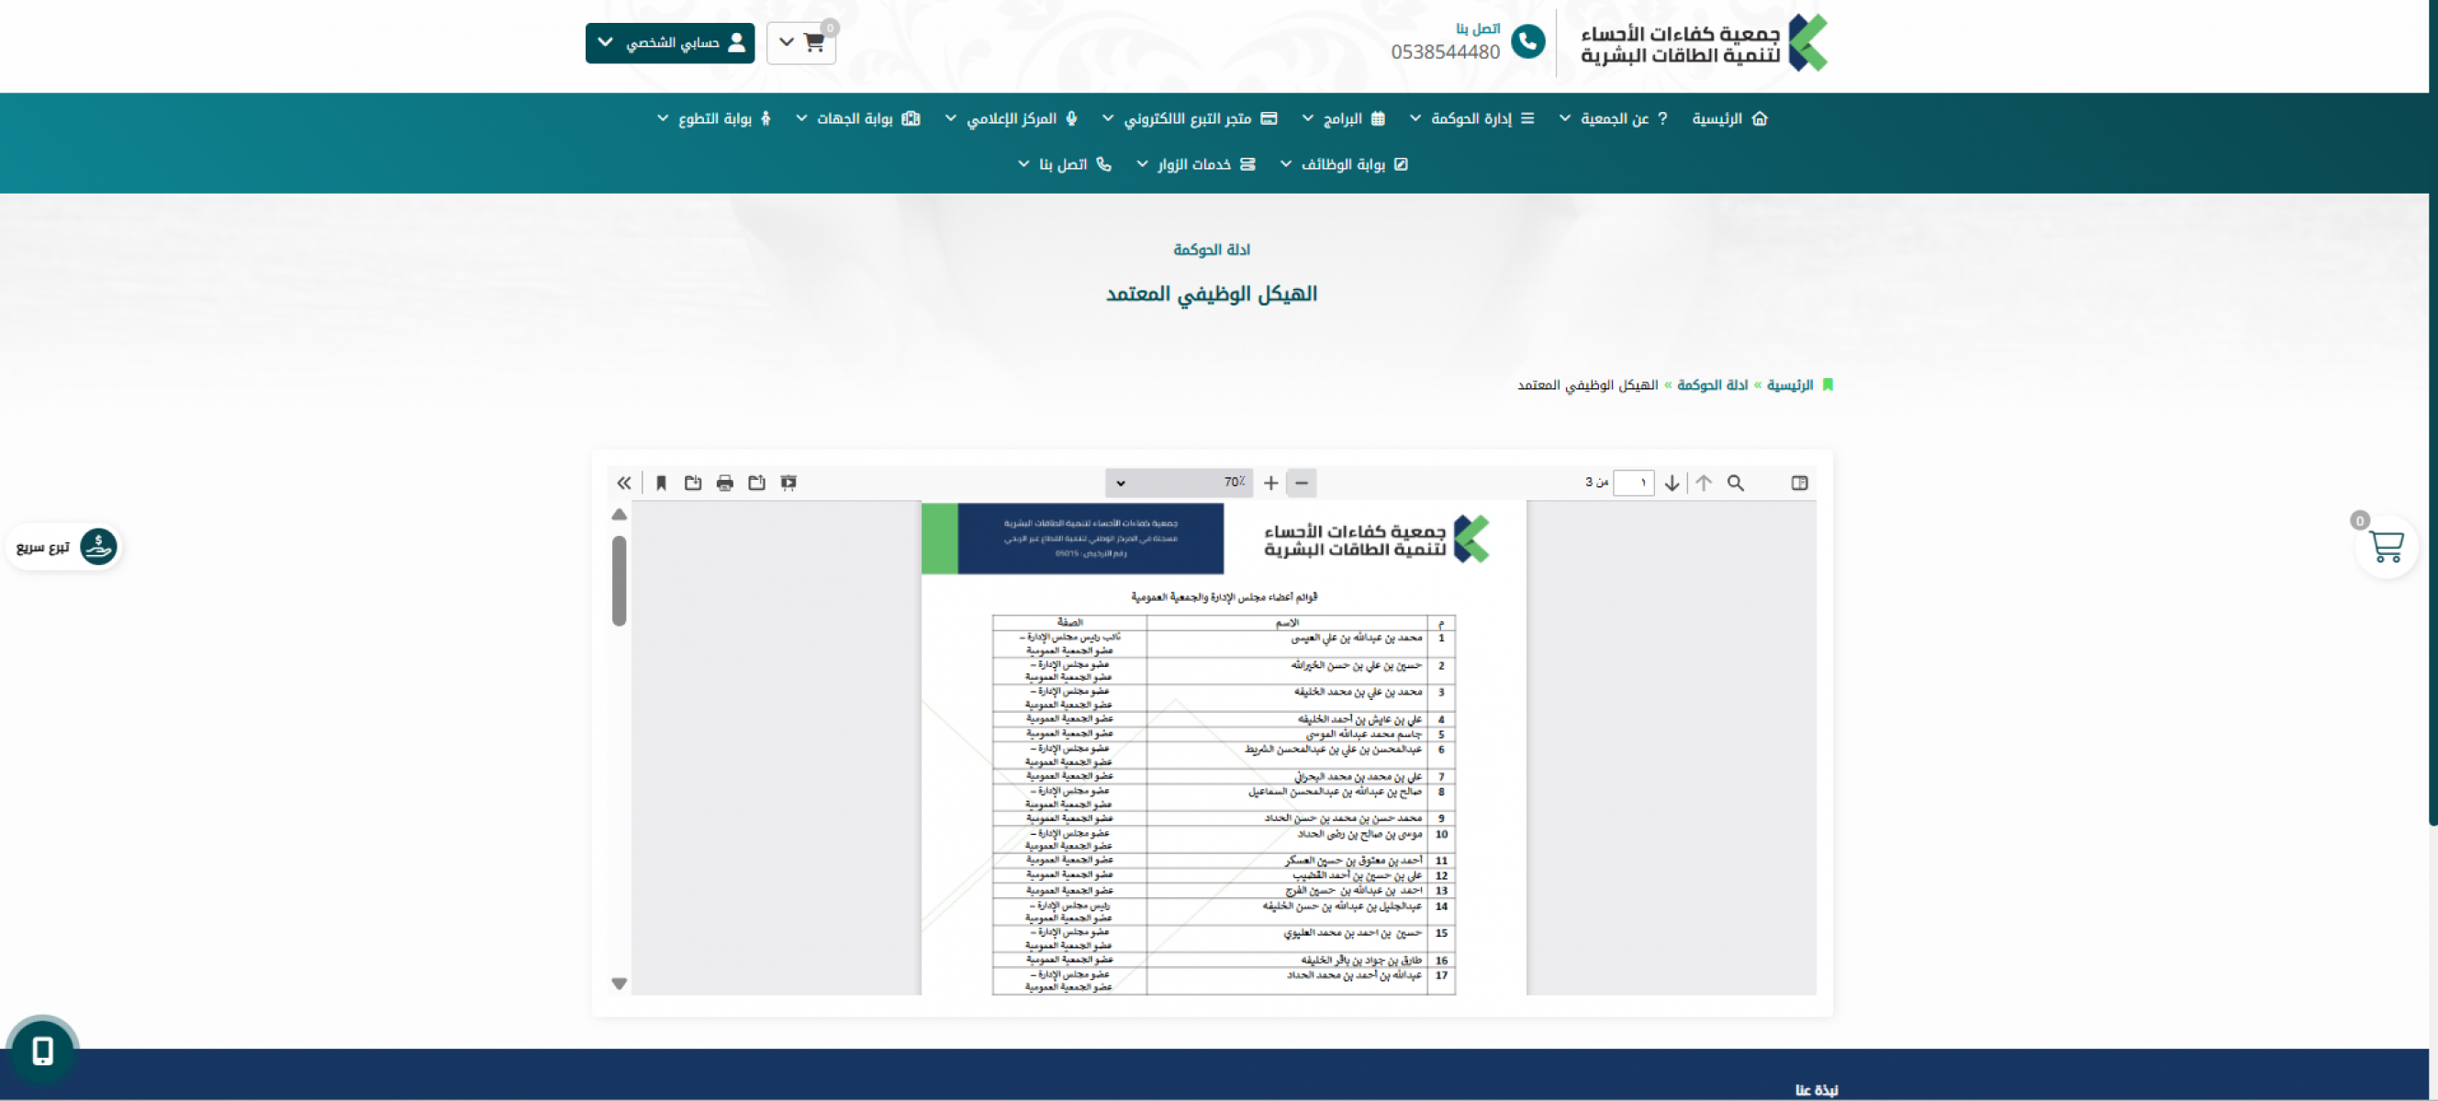Click row 1 name محمد بن عبدالله العيسى
This screenshot has width=2438, height=1101.
(1357, 639)
